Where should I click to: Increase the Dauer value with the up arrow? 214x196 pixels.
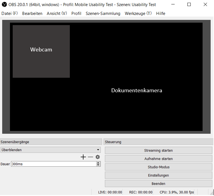[x=98, y=163]
